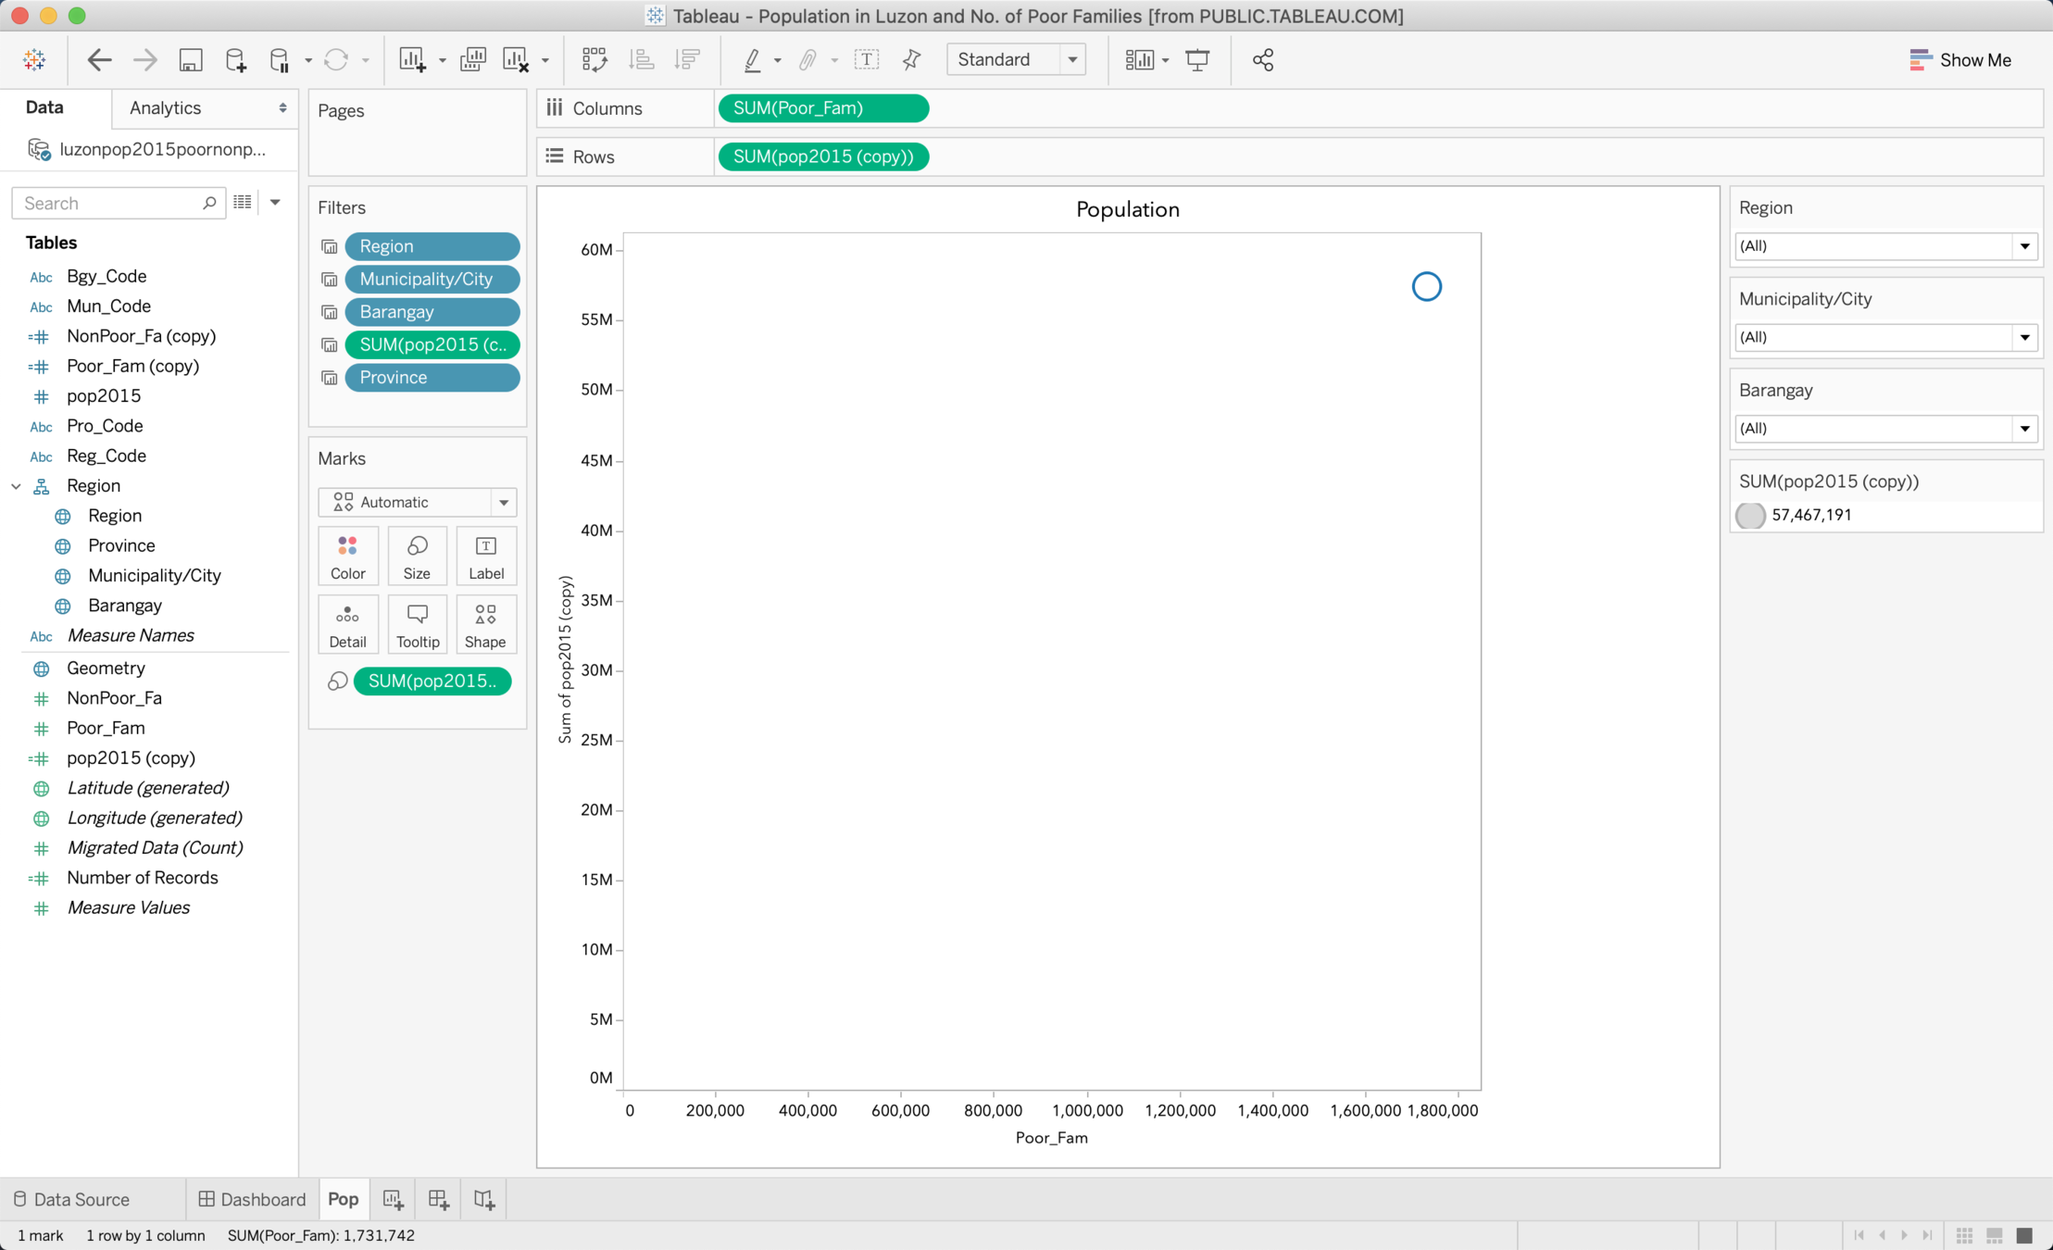Click the Presentation Mode icon

pyautogui.click(x=1197, y=60)
